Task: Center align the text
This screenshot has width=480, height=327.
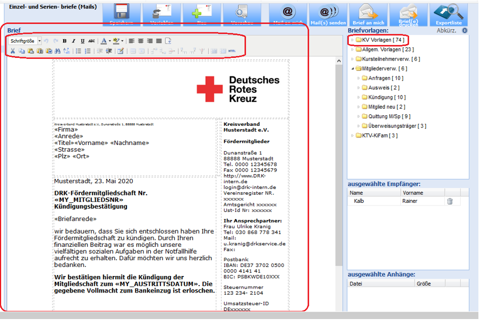Action: click(x=141, y=41)
